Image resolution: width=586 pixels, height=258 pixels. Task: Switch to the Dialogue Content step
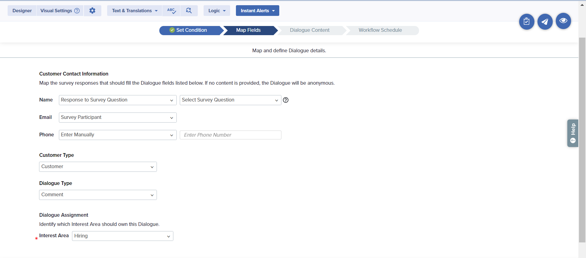[309, 30]
